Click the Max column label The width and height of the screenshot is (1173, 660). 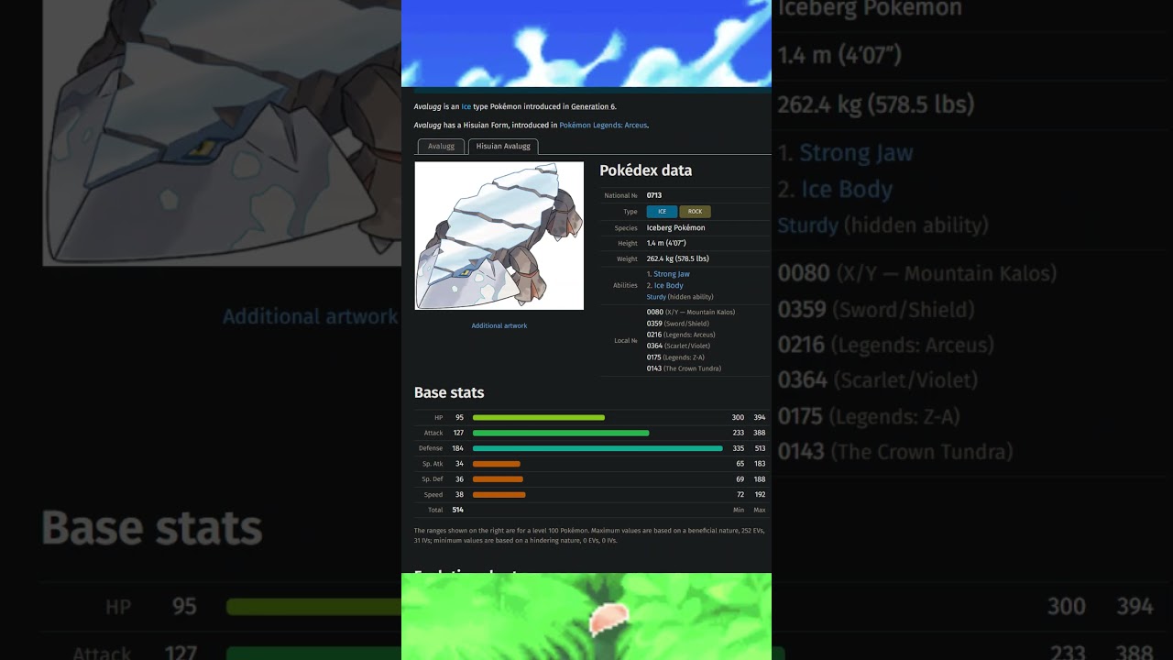point(760,510)
